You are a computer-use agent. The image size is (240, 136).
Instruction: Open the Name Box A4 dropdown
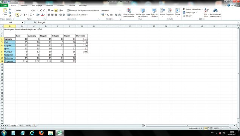tap(23, 22)
